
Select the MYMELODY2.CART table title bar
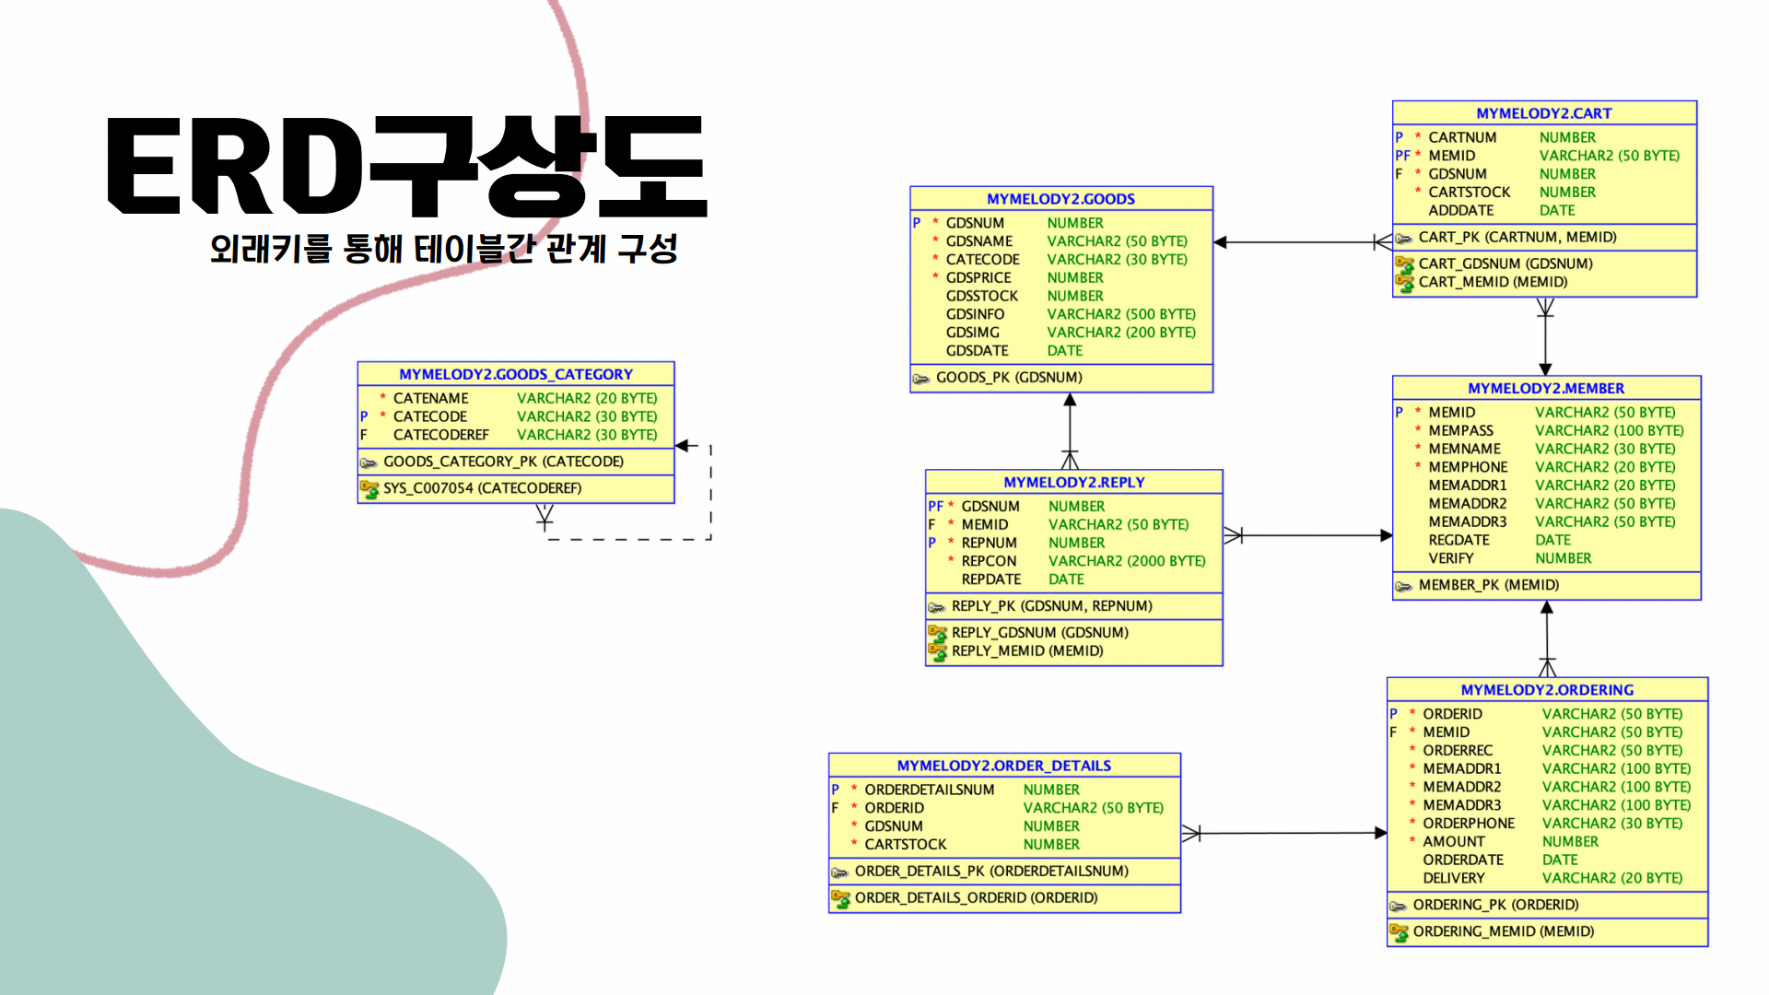1543,112
